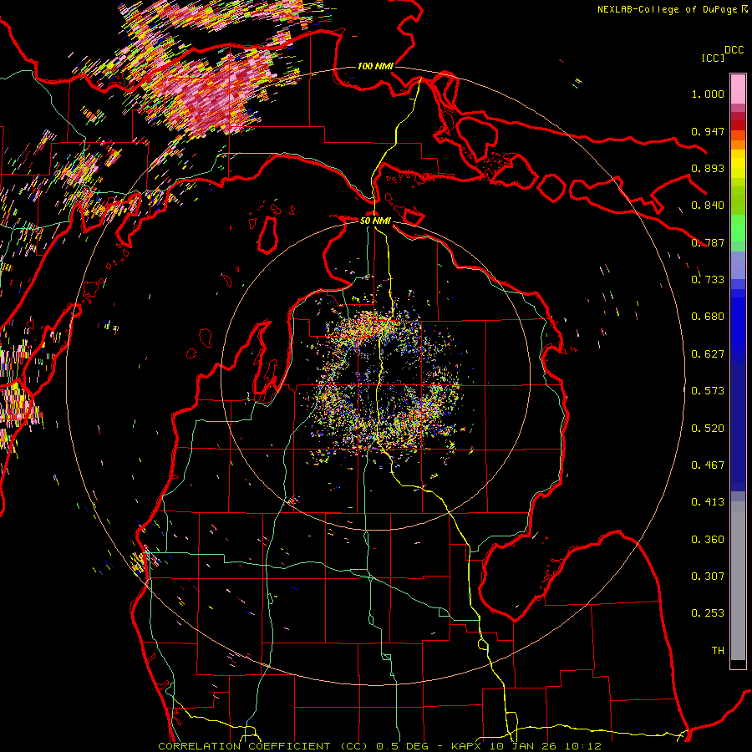Screen dimensions: 752x752
Task: Select the 0.893 legend value
Action: pyautogui.click(x=708, y=168)
